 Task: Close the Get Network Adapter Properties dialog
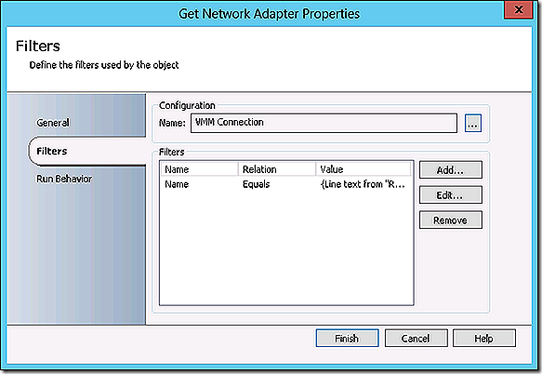coord(518,9)
